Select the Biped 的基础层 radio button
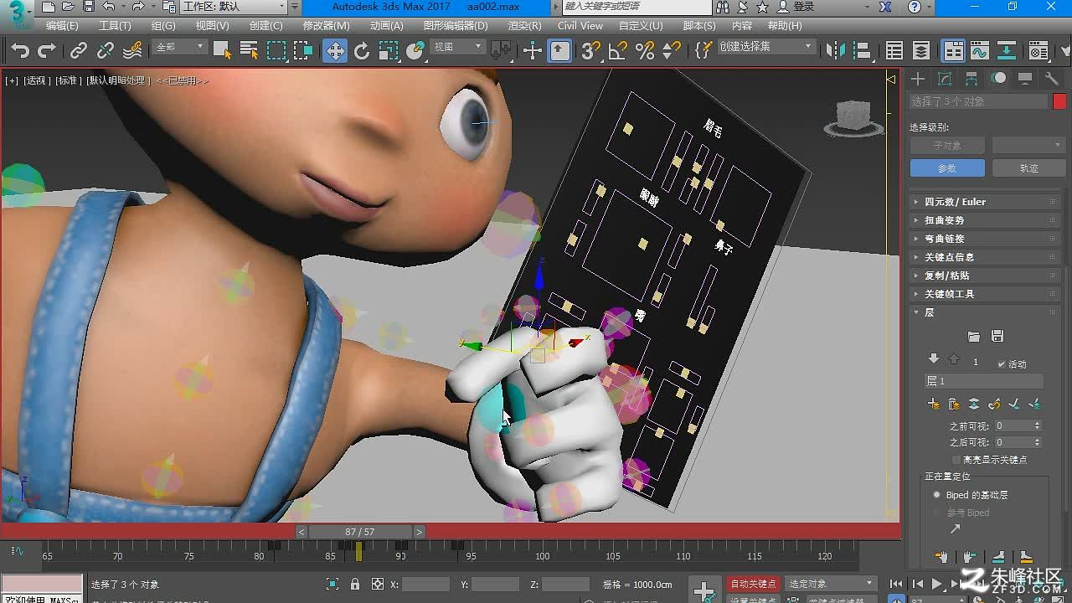This screenshot has width=1072, height=603. pyautogui.click(x=937, y=495)
